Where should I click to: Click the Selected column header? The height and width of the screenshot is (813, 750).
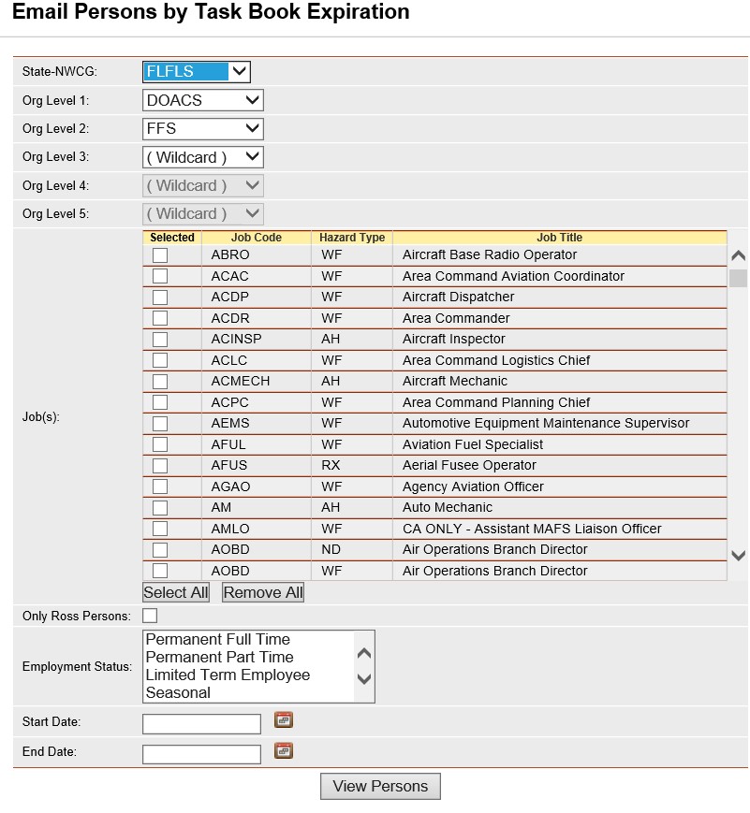pyautogui.click(x=172, y=238)
